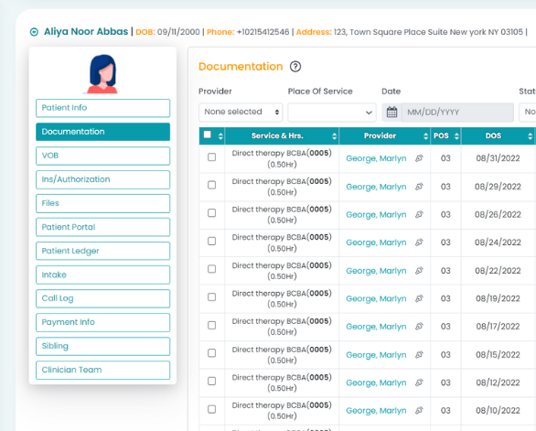The width and height of the screenshot is (536, 431).
Task: Check the box for the 08/24/2022 row
Action: pos(212,242)
